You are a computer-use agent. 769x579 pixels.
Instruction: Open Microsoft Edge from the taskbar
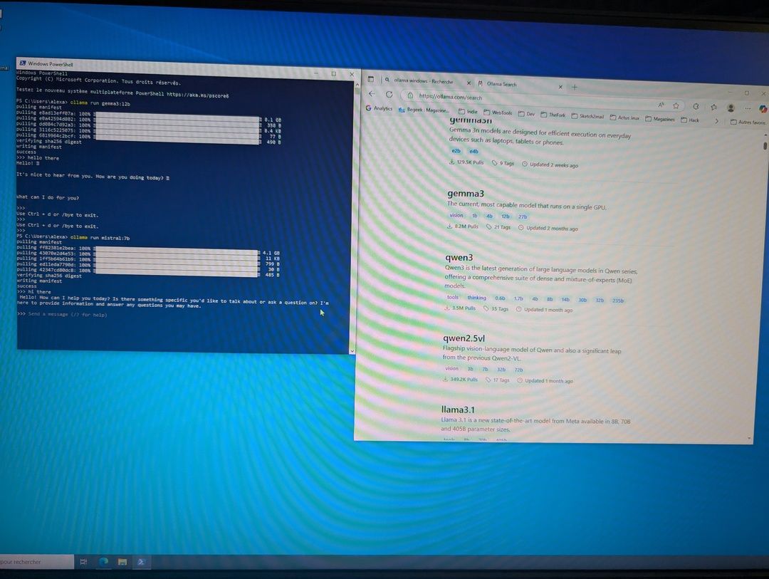[x=103, y=562]
